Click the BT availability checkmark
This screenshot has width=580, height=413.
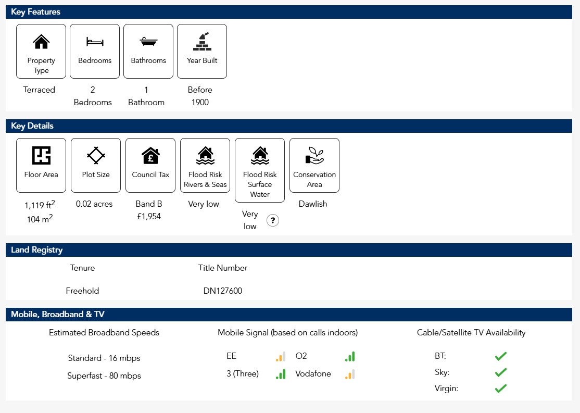501,357
